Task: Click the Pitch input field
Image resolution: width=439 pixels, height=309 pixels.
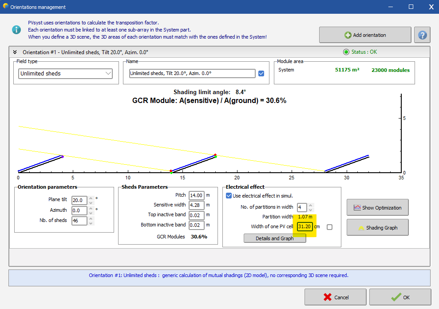Action: (196, 195)
